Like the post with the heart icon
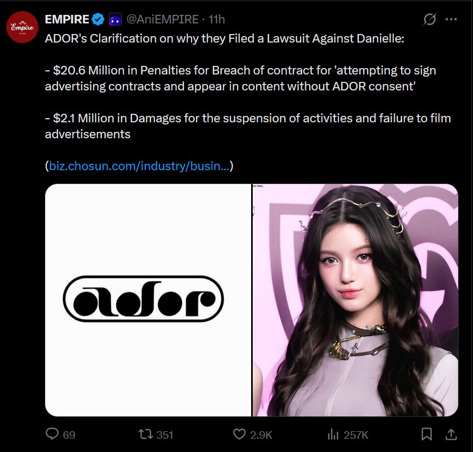Viewport: 473px width, 452px height. point(239,434)
